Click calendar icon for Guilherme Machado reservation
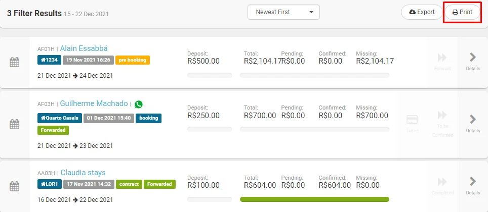The width and height of the screenshot is (488, 212). [x=15, y=124]
